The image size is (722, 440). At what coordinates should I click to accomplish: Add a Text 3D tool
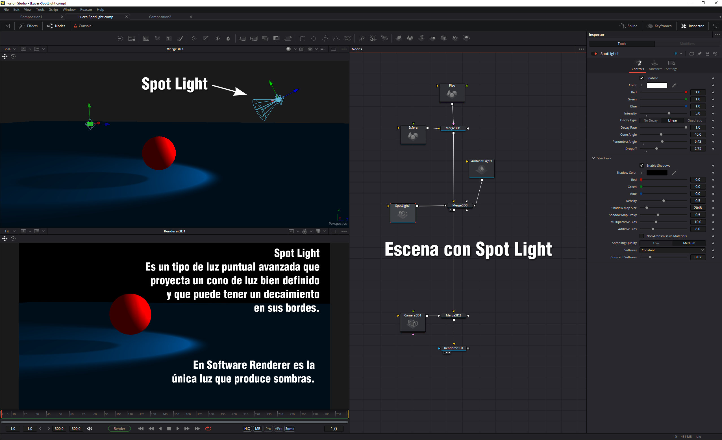tap(421, 38)
